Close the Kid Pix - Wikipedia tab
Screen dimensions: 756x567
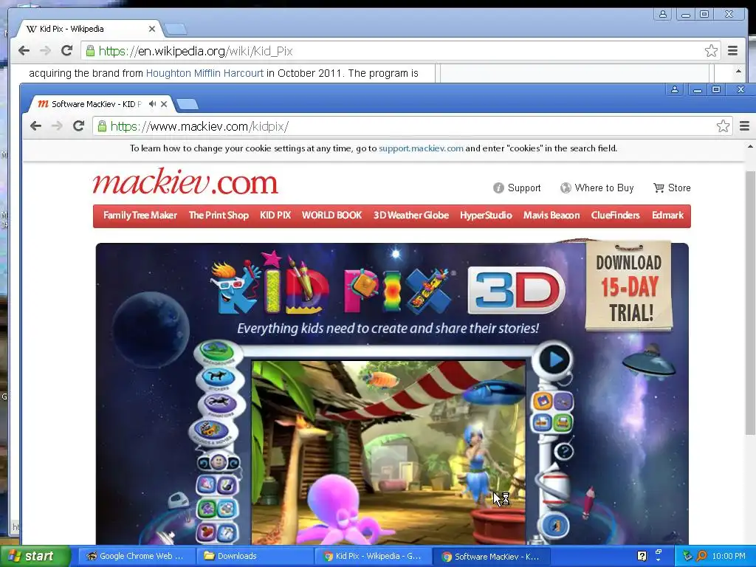152,29
